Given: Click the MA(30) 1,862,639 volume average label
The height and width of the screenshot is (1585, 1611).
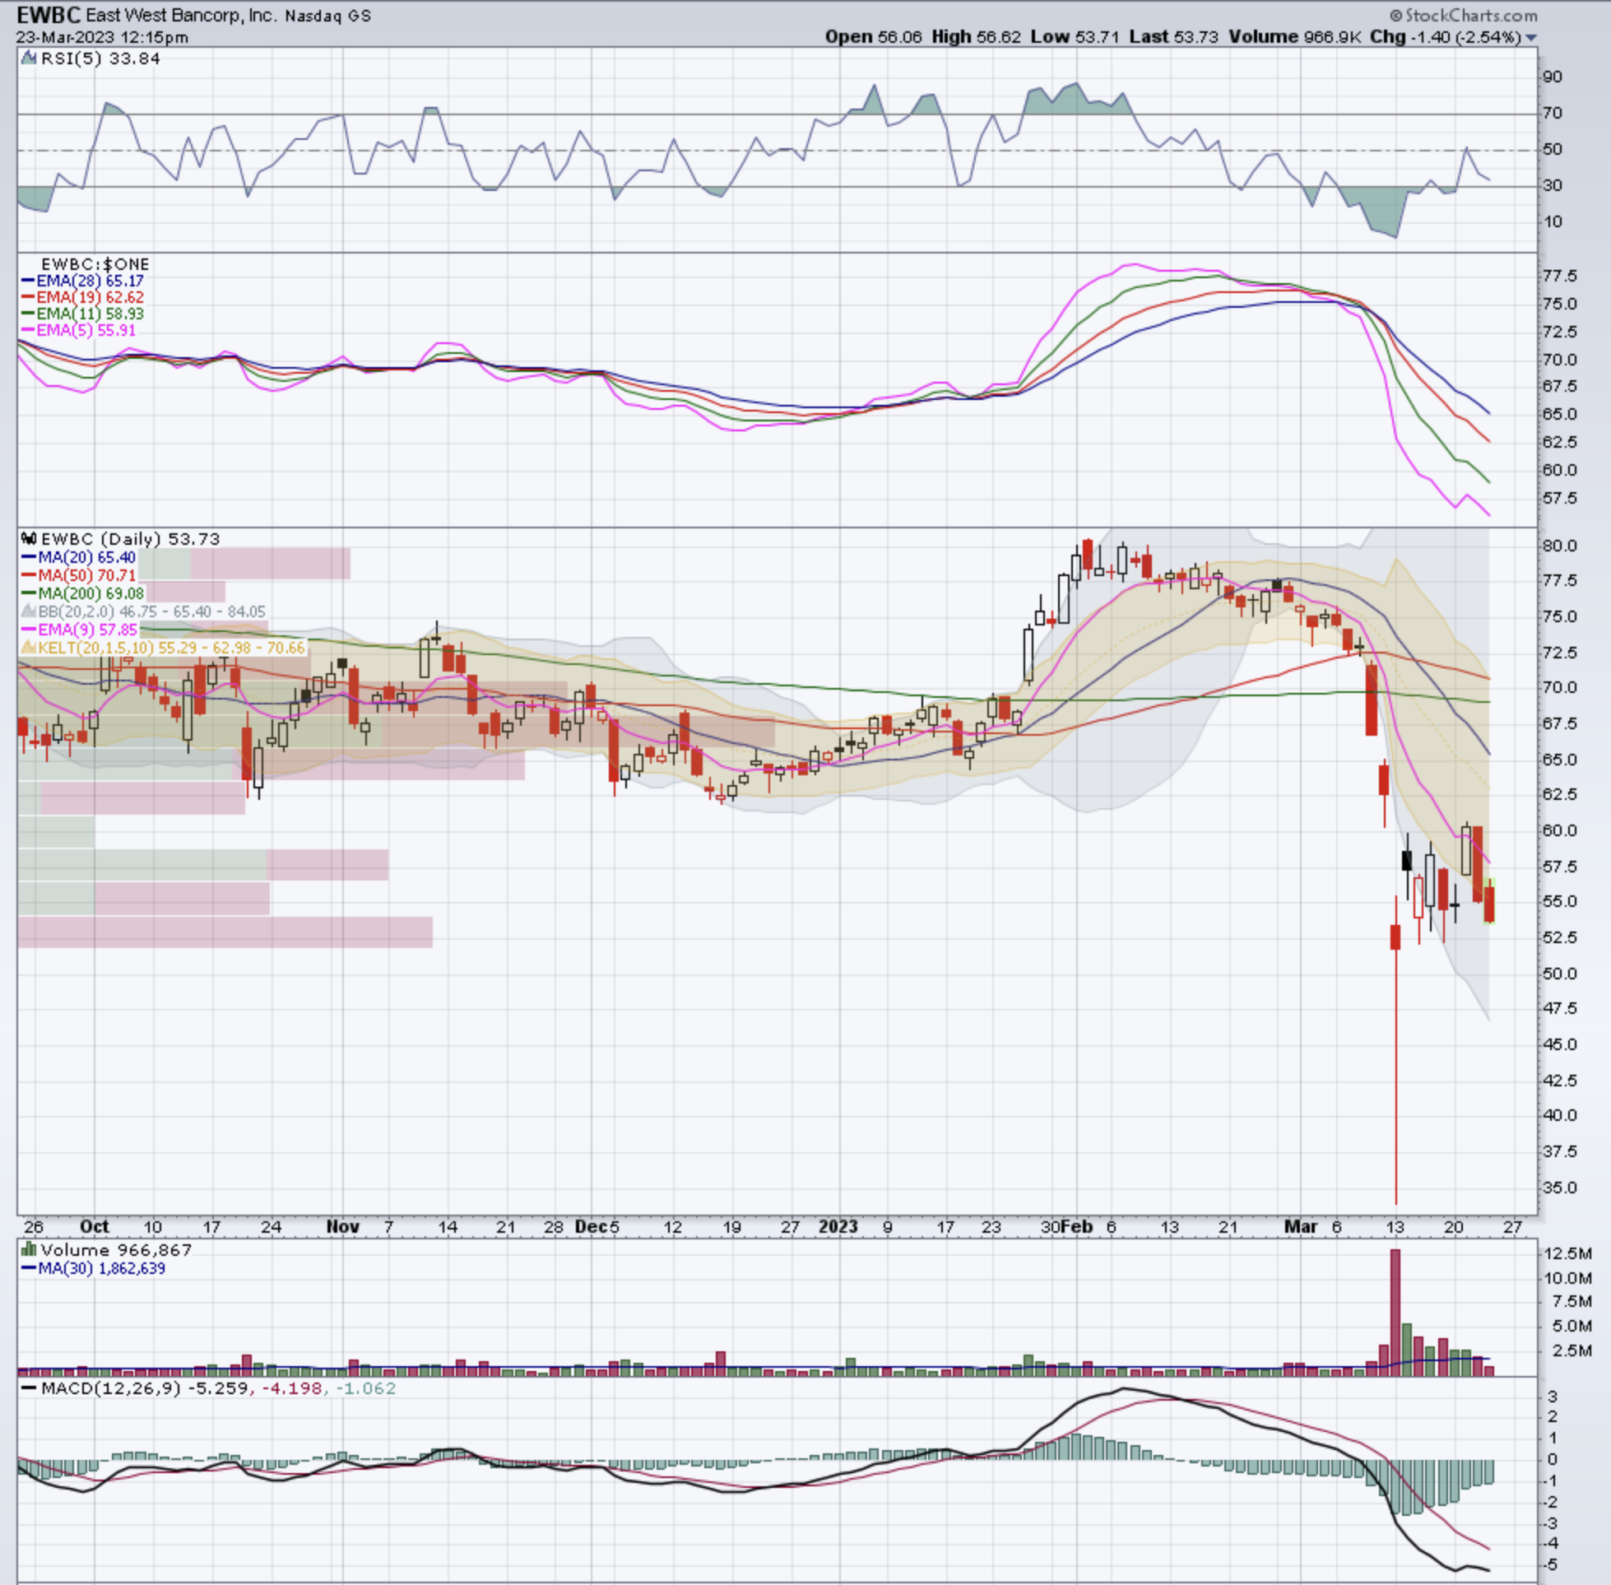Looking at the screenshot, I should (101, 1268).
